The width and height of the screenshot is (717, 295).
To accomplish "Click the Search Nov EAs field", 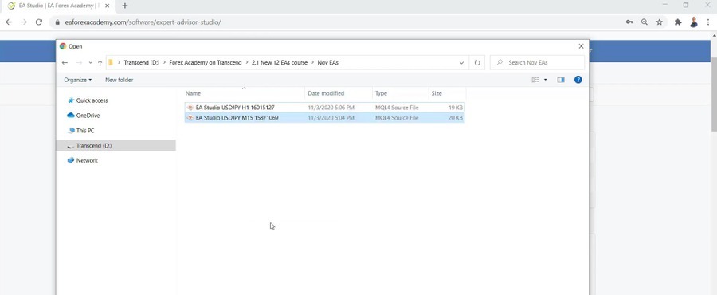I will click(537, 63).
